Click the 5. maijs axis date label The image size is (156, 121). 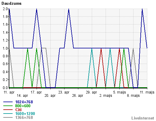pos(119,92)
